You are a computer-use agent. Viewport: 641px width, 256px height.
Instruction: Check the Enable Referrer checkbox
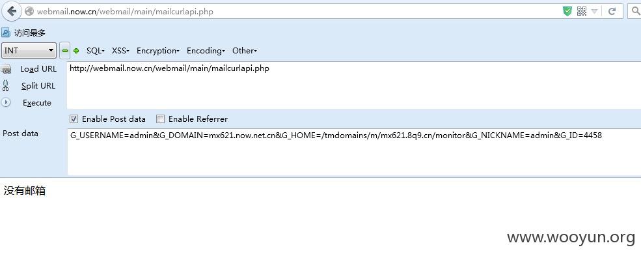[161, 119]
